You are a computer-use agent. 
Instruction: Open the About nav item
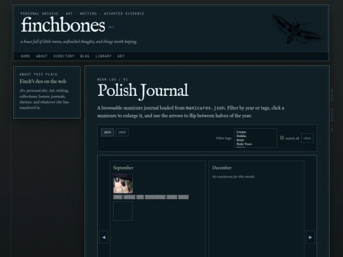coord(42,56)
